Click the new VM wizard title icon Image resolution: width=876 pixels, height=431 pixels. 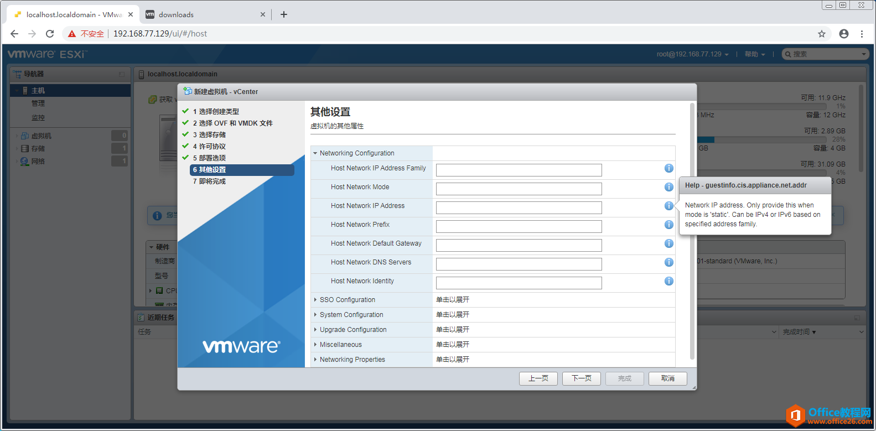(x=188, y=91)
